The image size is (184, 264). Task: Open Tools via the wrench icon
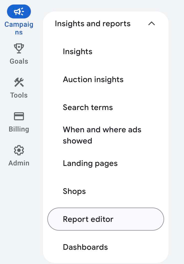point(19,83)
